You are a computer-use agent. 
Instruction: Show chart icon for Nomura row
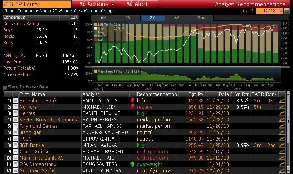click(x=282, y=107)
